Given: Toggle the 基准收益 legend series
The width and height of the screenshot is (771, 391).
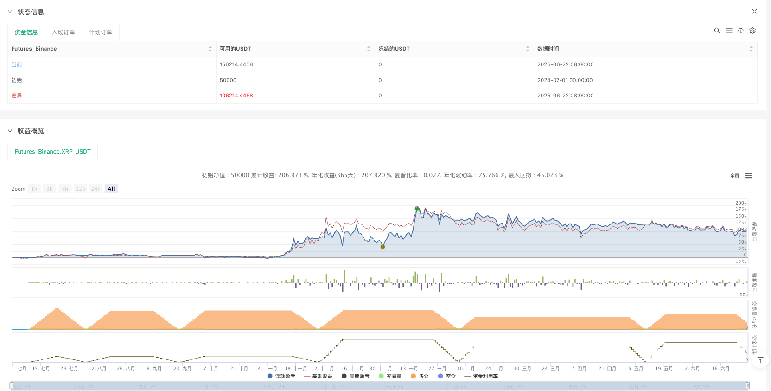Looking at the screenshot, I should [318, 376].
